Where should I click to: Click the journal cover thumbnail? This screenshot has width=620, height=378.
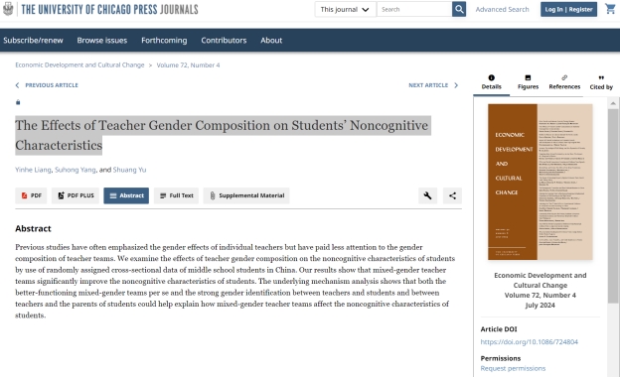coord(541,182)
